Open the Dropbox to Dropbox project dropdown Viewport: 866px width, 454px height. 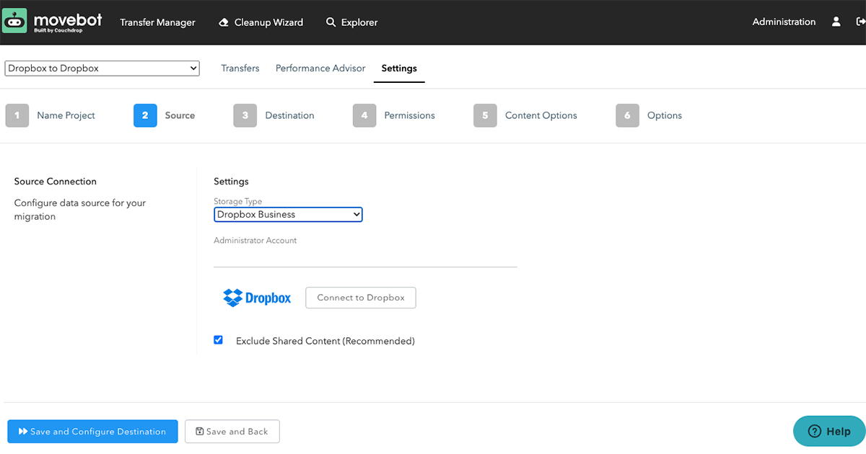click(102, 68)
